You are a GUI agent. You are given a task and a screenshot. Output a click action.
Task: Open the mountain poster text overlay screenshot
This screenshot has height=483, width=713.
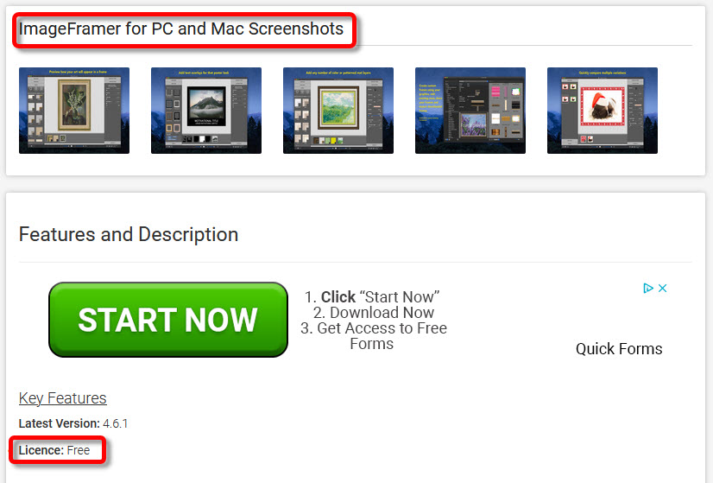pyautogui.click(x=206, y=111)
